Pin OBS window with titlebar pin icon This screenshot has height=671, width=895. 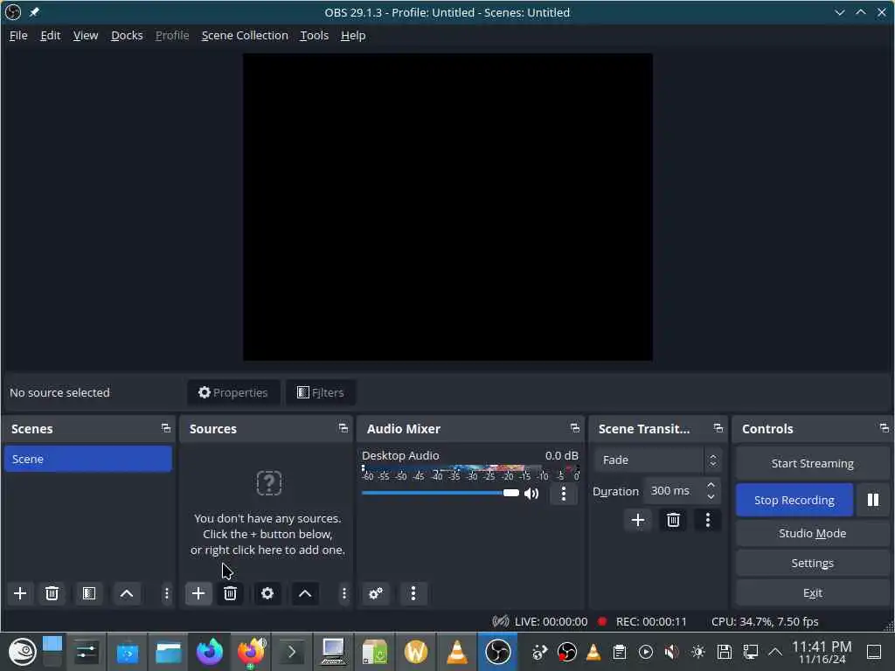click(x=34, y=12)
